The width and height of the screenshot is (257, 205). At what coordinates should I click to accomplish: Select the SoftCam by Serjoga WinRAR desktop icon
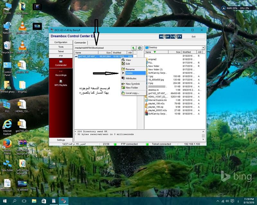pos(22,147)
